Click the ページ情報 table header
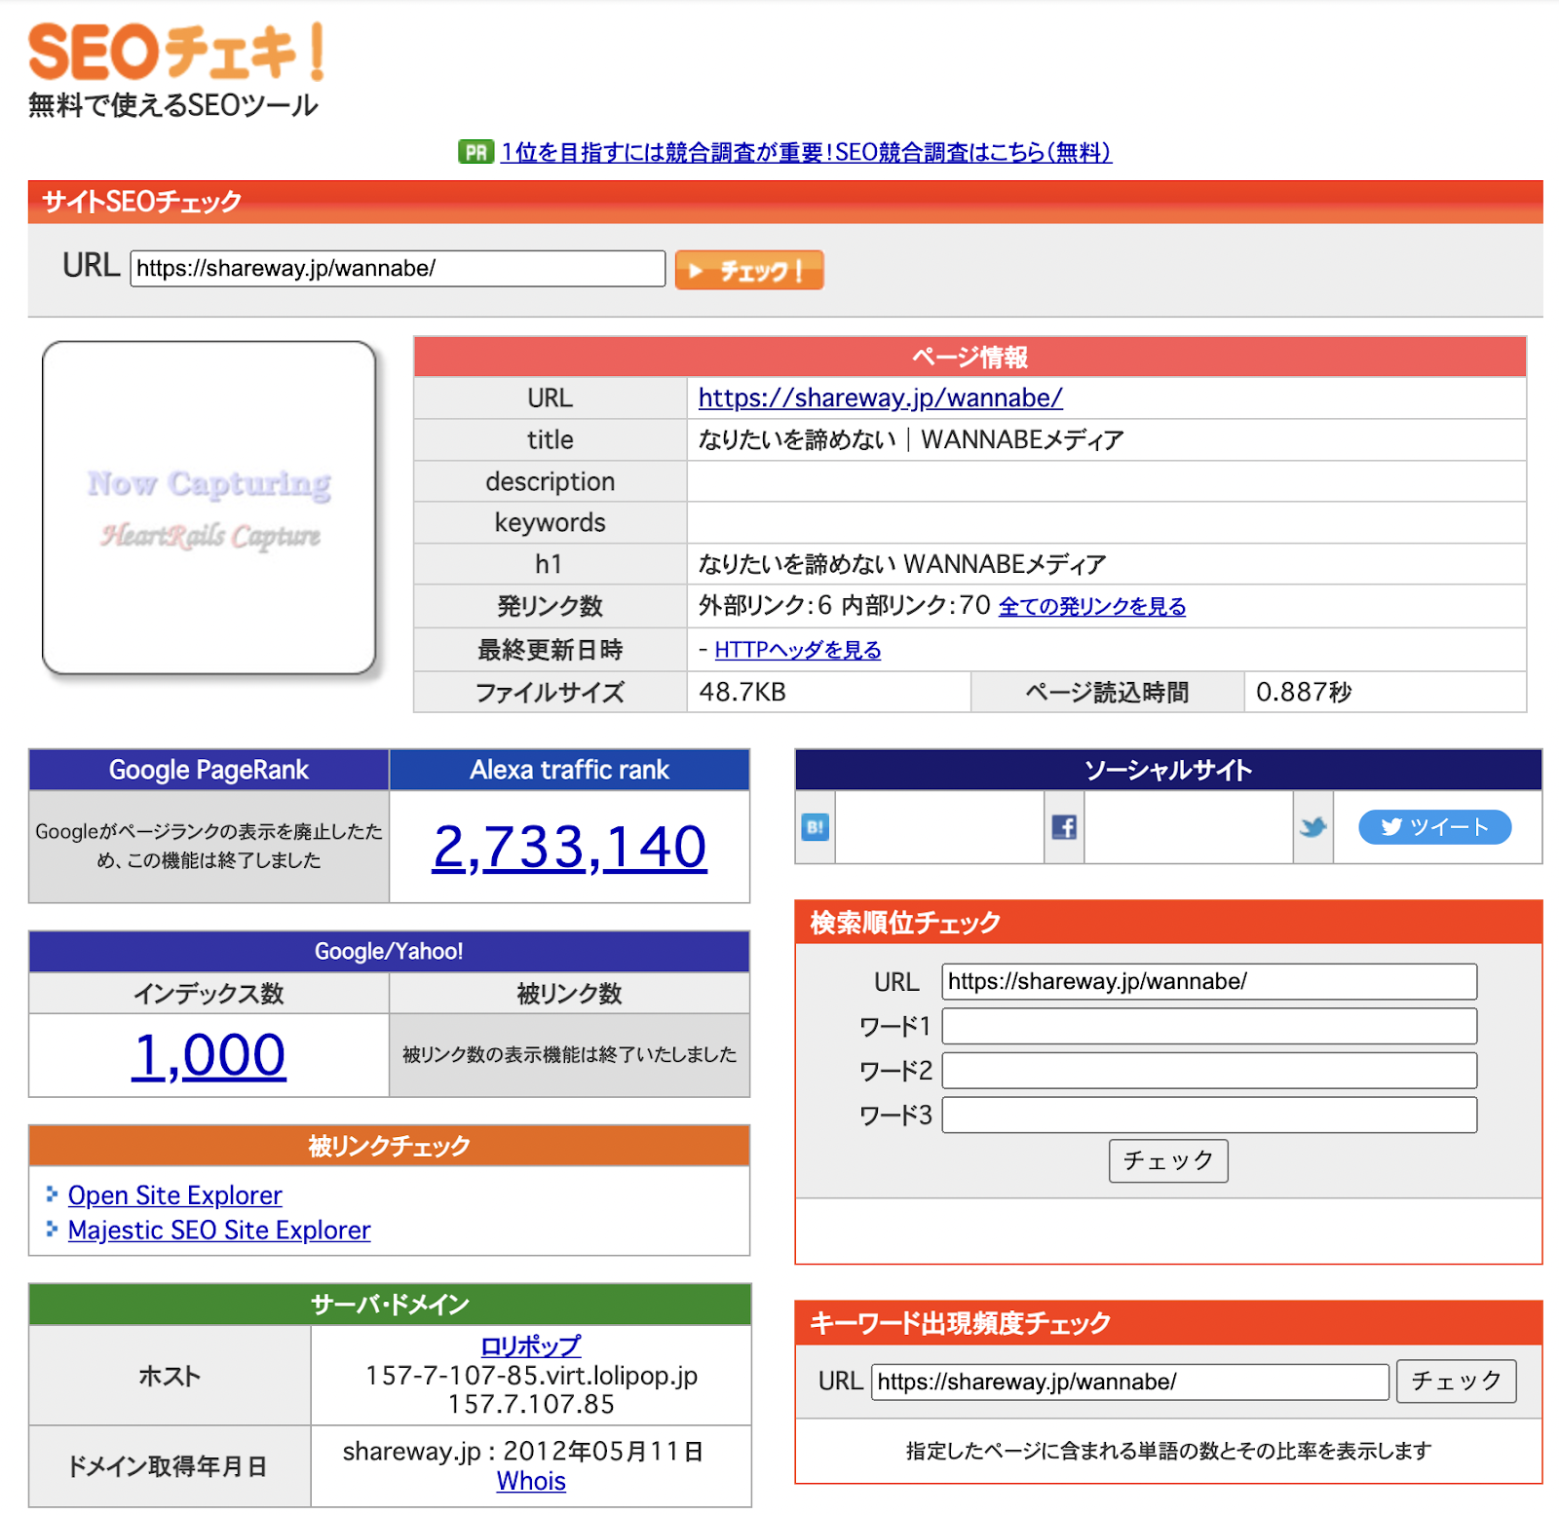 pos(970,357)
